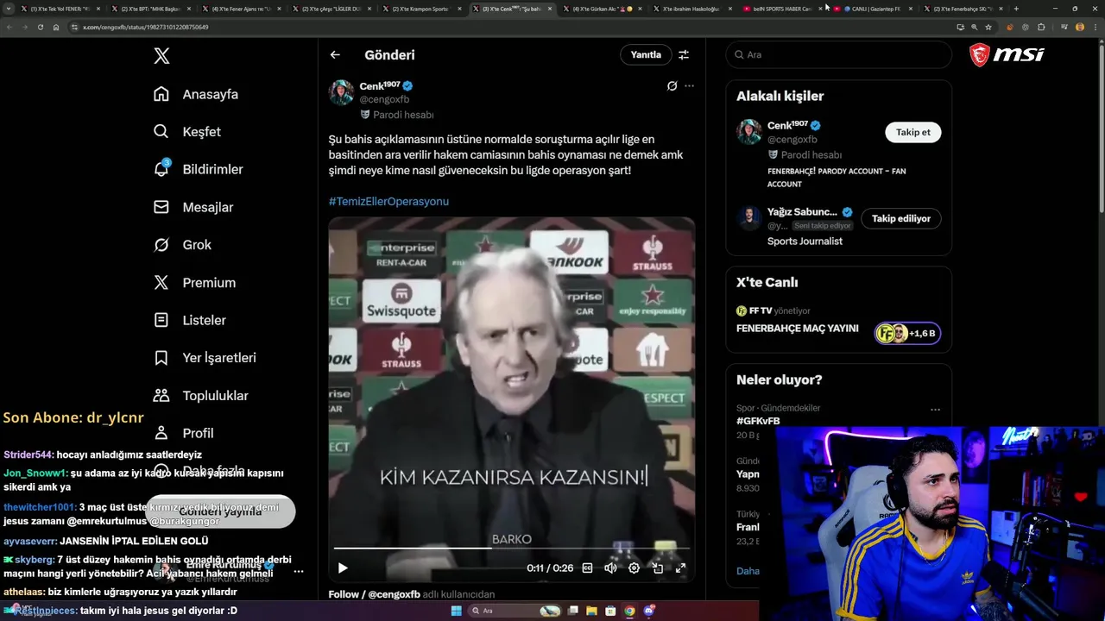This screenshot has height=621, width=1105.
Task: Open Yer İşaretleri bookmarks
Action: click(x=205, y=358)
